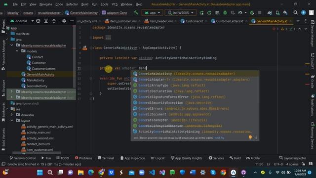Click Collapse All icon in Project panel

tap(54, 21)
